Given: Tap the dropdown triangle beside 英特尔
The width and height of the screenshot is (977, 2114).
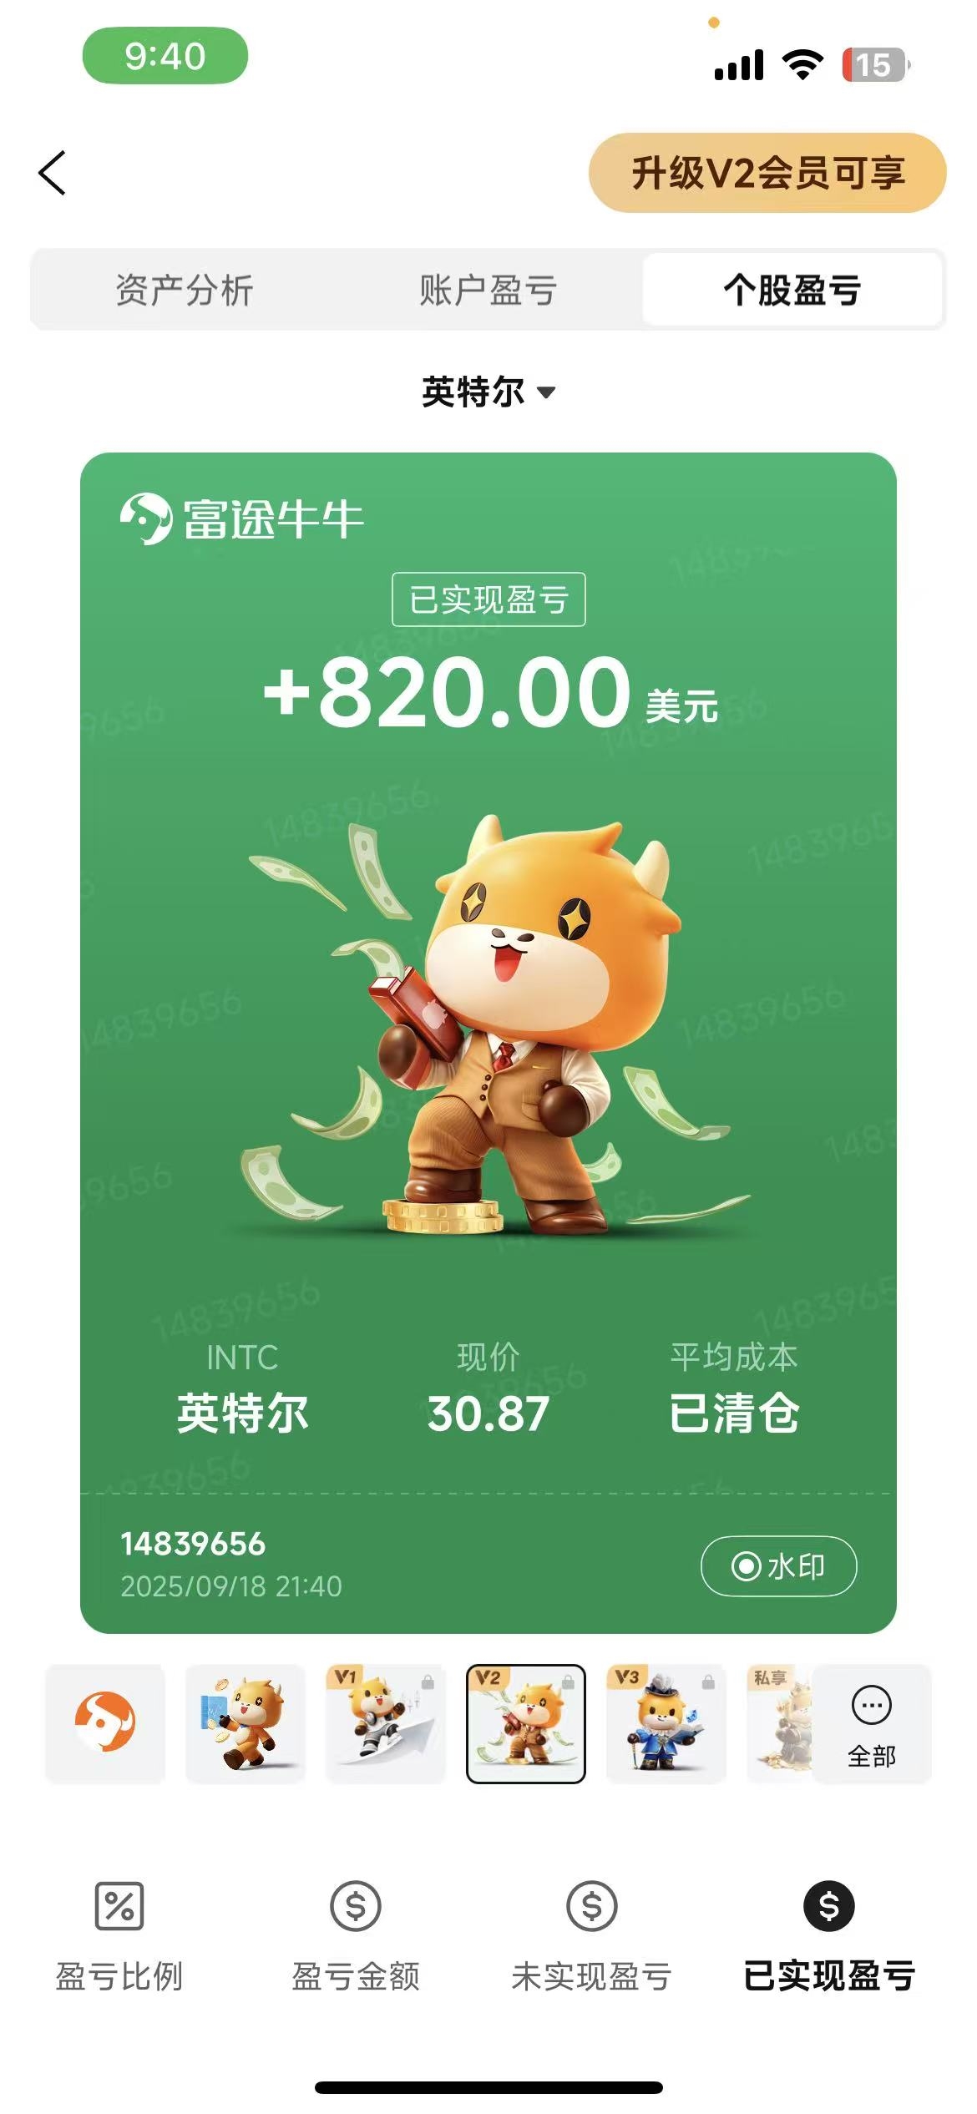Looking at the screenshot, I should (x=546, y=392).
